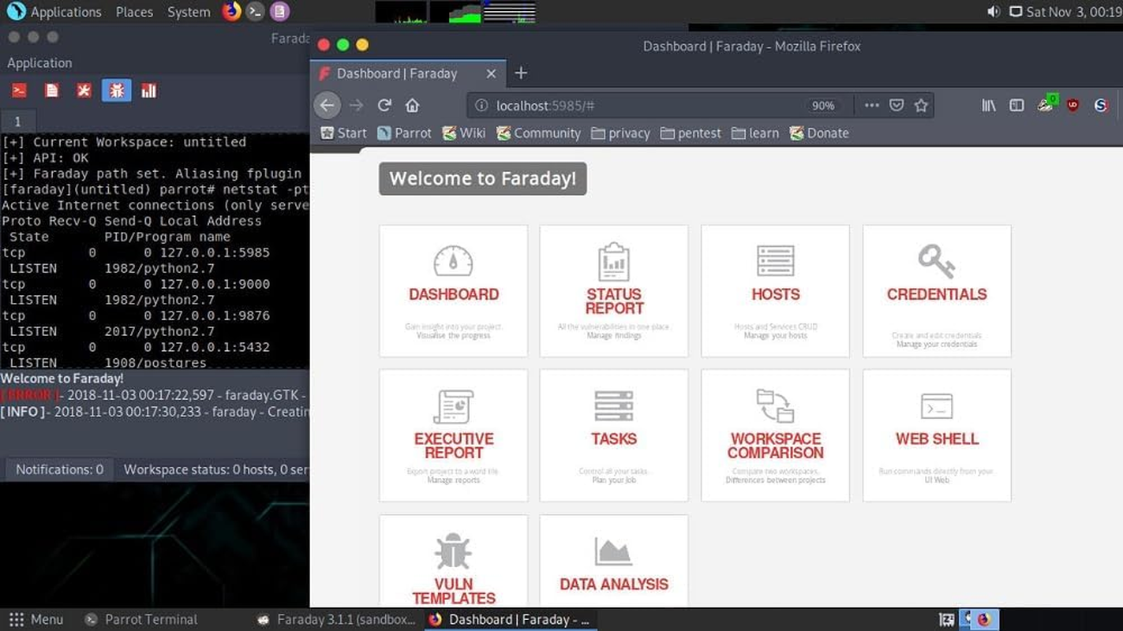Reload the Faraday page in Firefox
1123x631 pixels.
[x=384, y=106]
